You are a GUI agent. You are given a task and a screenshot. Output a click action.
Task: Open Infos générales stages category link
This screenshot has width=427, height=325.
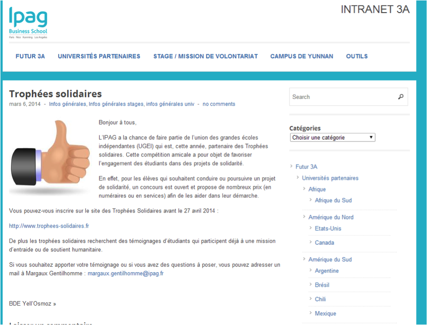point(116,104)
